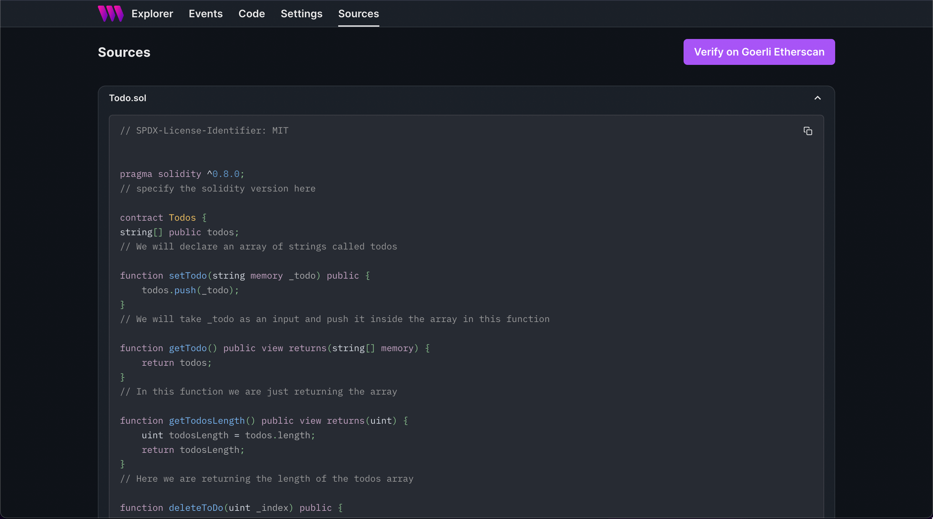Click the Explorer navigation tab
Viewport: 933px width, 519px height.
[x=152, y=14]
